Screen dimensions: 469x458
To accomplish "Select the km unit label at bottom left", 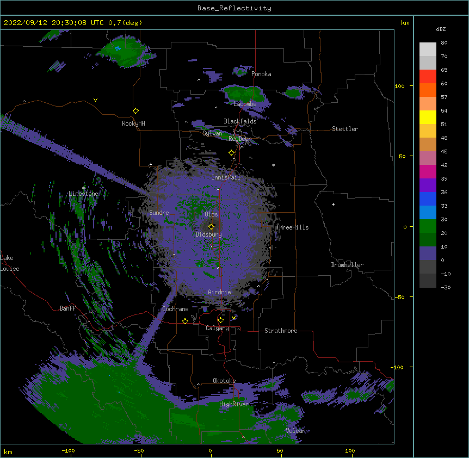I will pyautogui.click(x=8, y=451).
